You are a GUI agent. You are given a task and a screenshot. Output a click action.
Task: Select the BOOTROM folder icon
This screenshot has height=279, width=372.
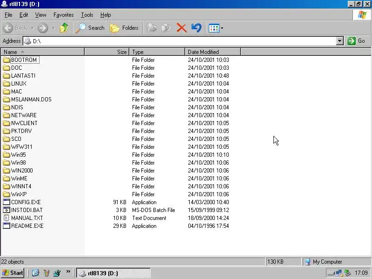pos(7,60)
